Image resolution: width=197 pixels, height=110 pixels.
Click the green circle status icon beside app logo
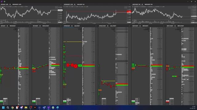coord(5,2)
